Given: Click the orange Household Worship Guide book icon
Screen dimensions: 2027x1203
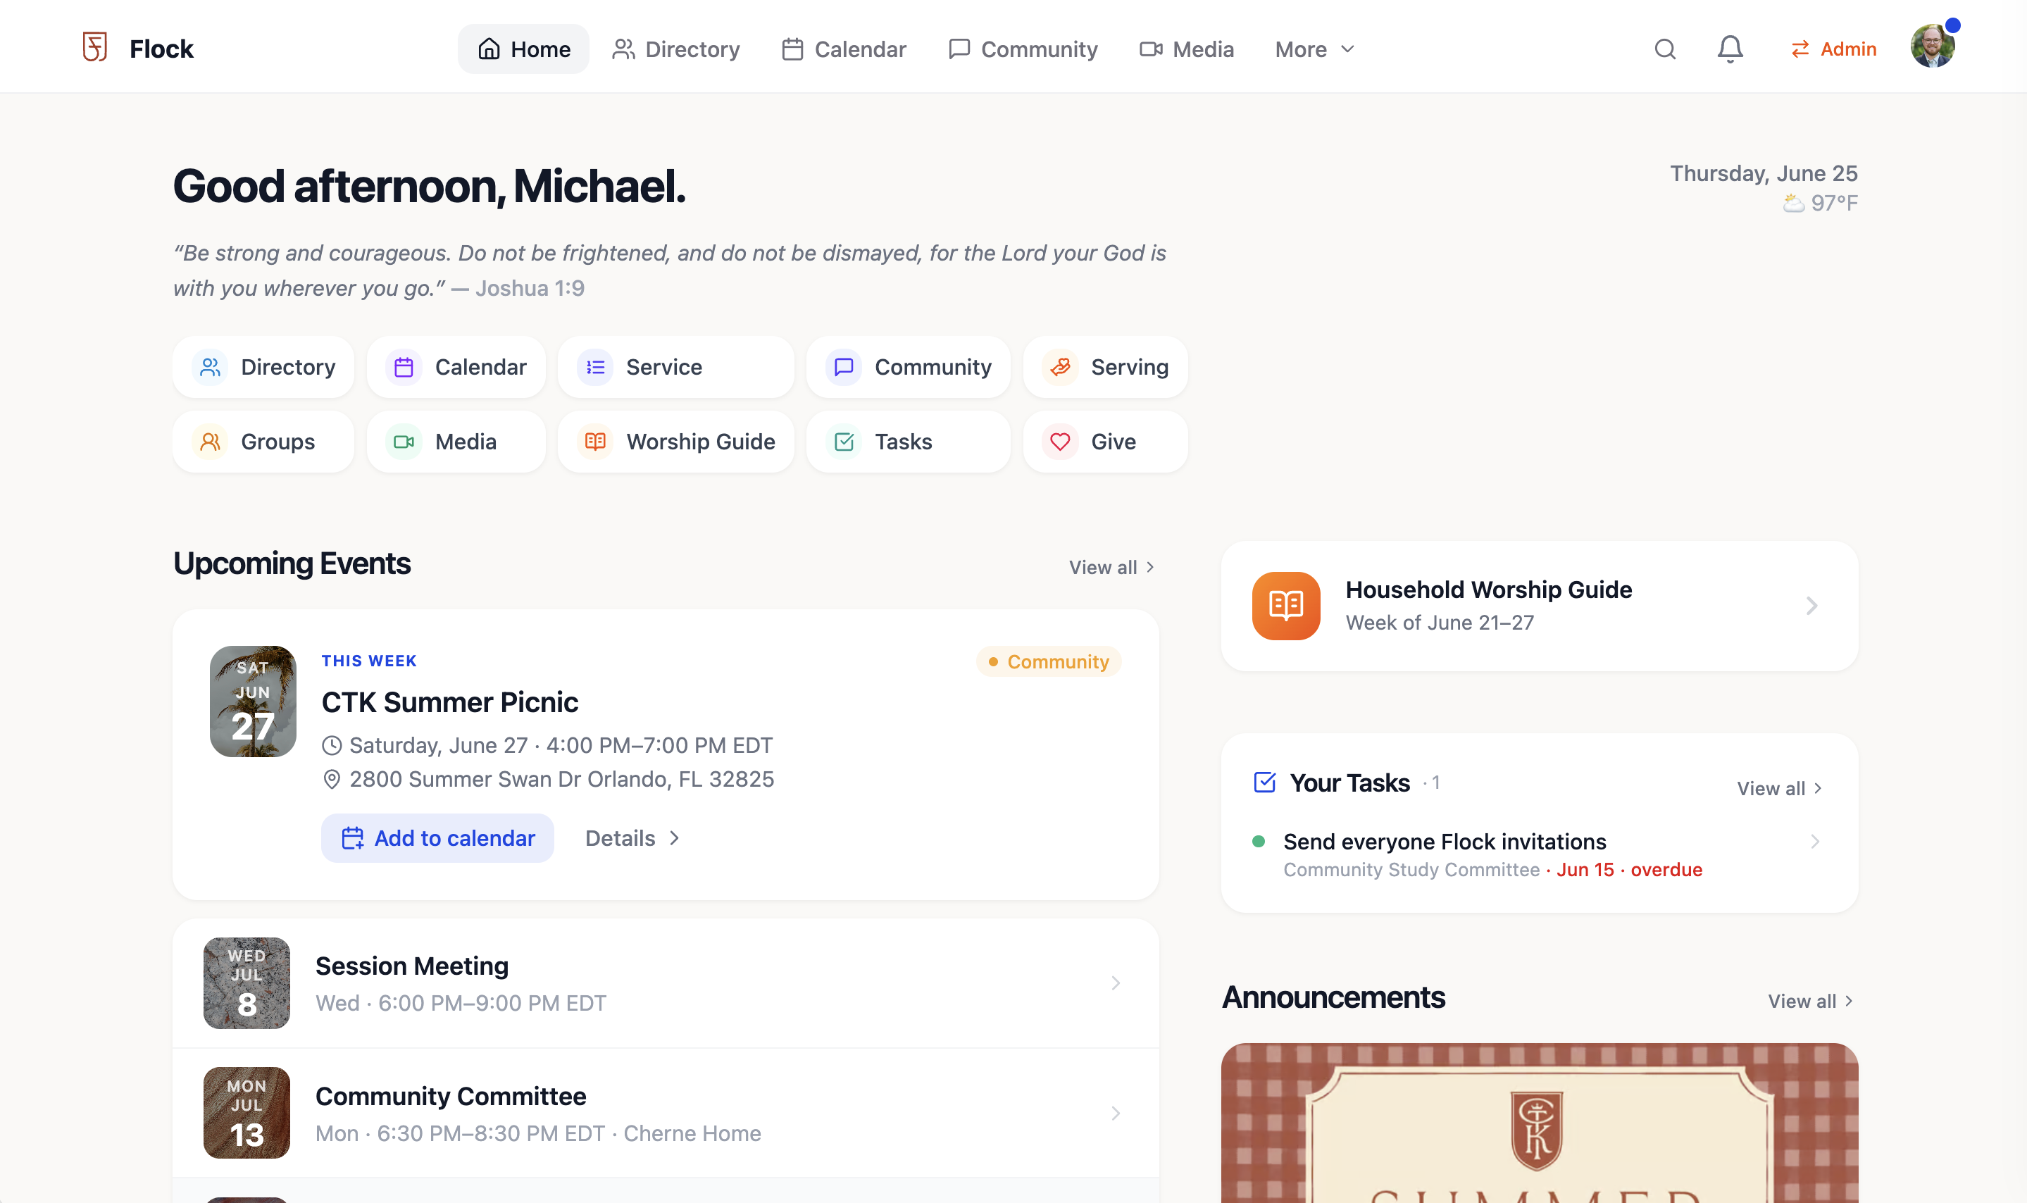Looking at the screenshot, I should tap(1285, 606).
